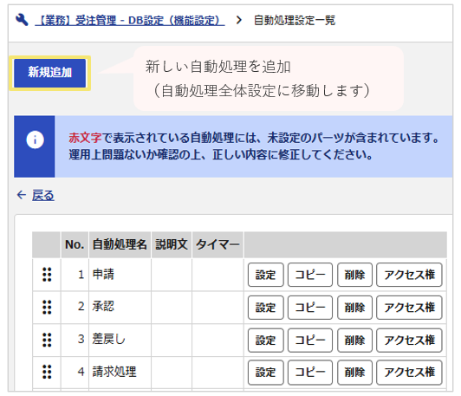The image size is (461, 396).
Task: Click the number 1 cell for 申請
Action: point(75,275)
